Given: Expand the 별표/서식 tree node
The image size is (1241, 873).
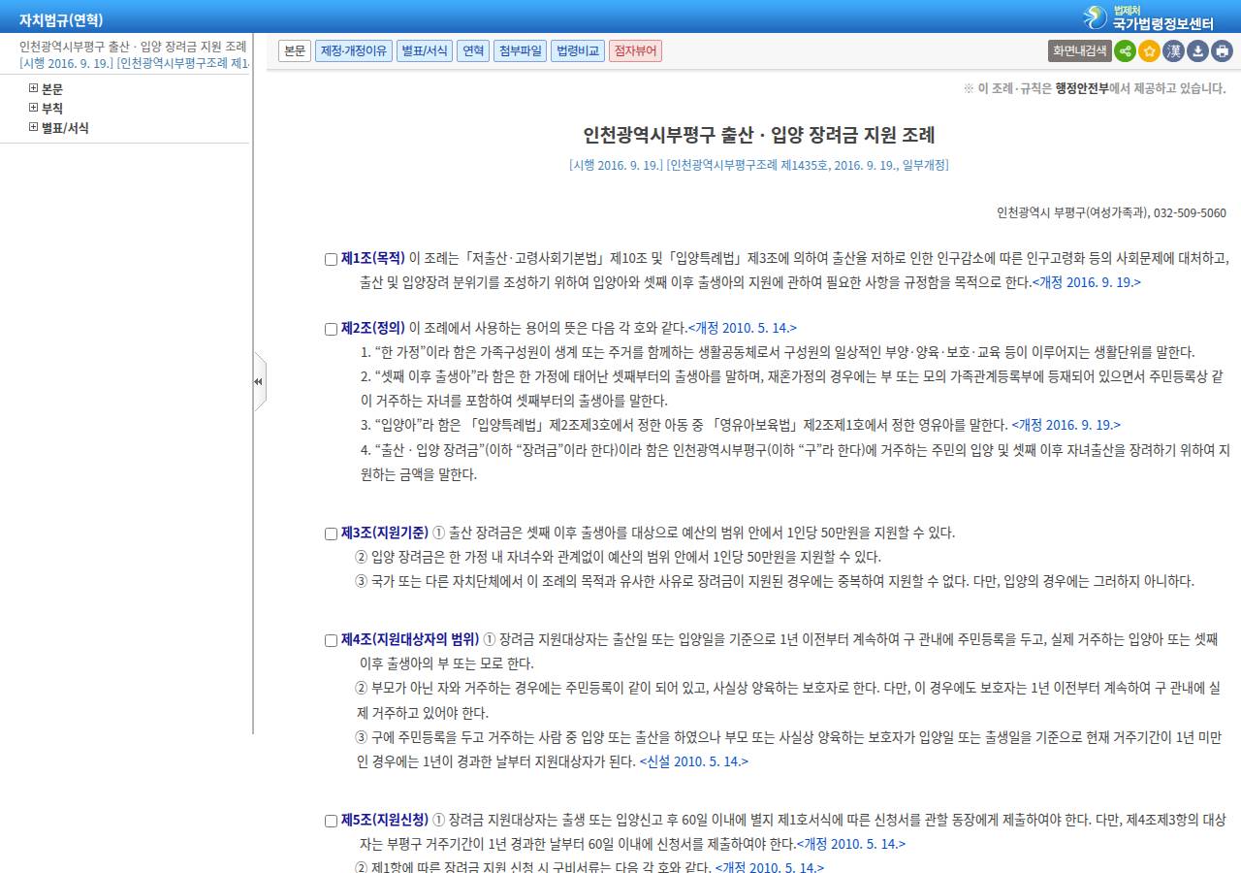Looking at the screenshot, I should pyautogui.click(x=34, y=127).
